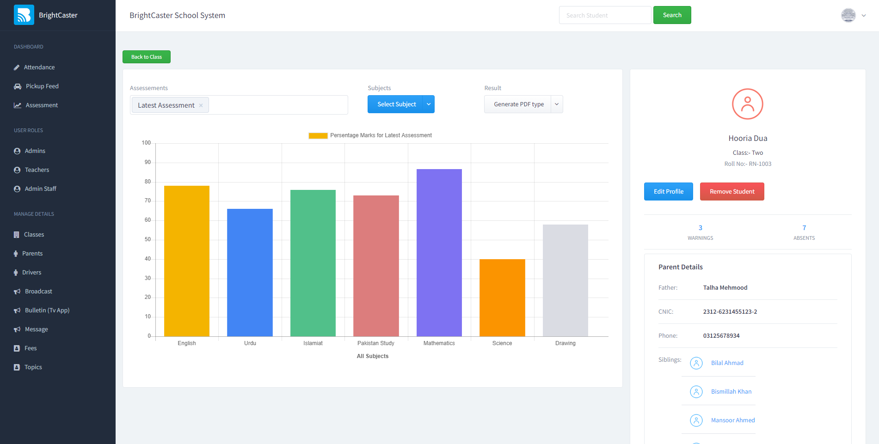Click the Pakistan Study red bar
Screen dimensions: 879x444
(376, 266)
